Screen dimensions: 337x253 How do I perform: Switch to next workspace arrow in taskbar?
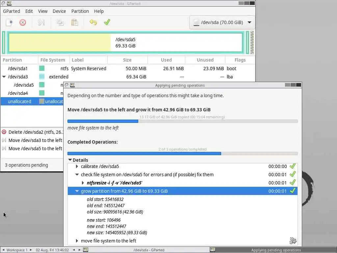click(x=31, y=250)
